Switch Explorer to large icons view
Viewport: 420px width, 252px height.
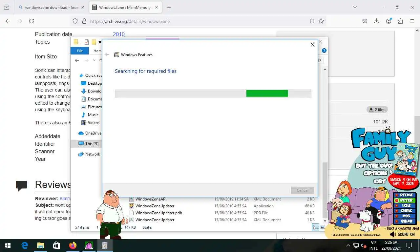[323, 227]
